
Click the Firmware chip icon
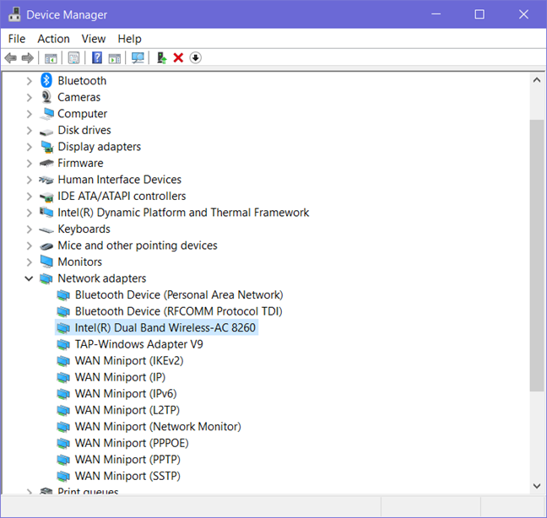click(46, 163)
